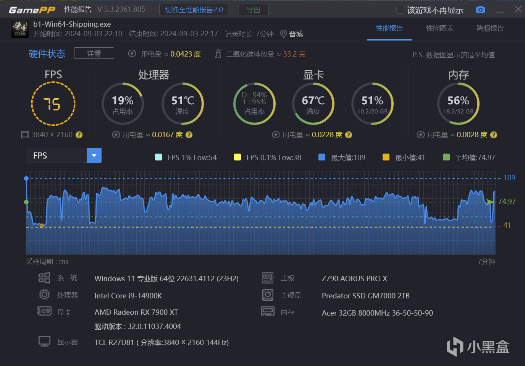Toggle the 最大值:109 blue legend swatch
525x366 pixels.
(x=322, y=157)
